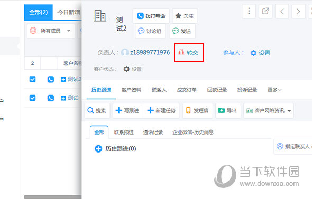Switch to the 历史跟进 tab
This screenshot has width=312, height=199.
coord(102,90)
